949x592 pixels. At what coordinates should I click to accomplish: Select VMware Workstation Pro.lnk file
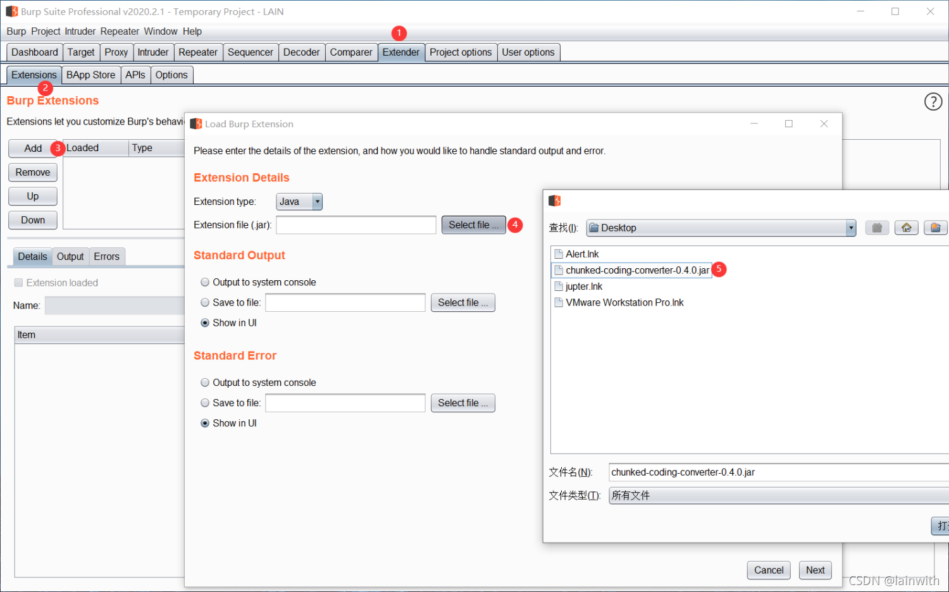coord(619,302)
